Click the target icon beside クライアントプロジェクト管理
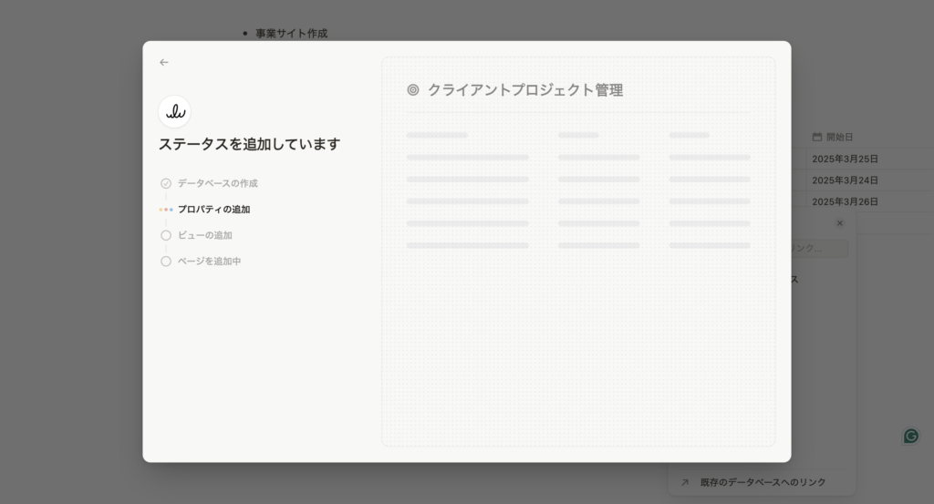Viewport: 934px width, 504px height. point(413,90)
